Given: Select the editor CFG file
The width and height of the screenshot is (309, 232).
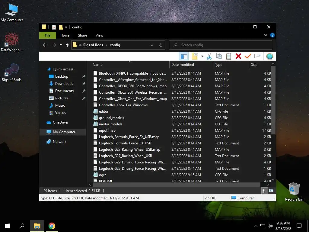Looking at the screenshot, I should tap(104, 111).
